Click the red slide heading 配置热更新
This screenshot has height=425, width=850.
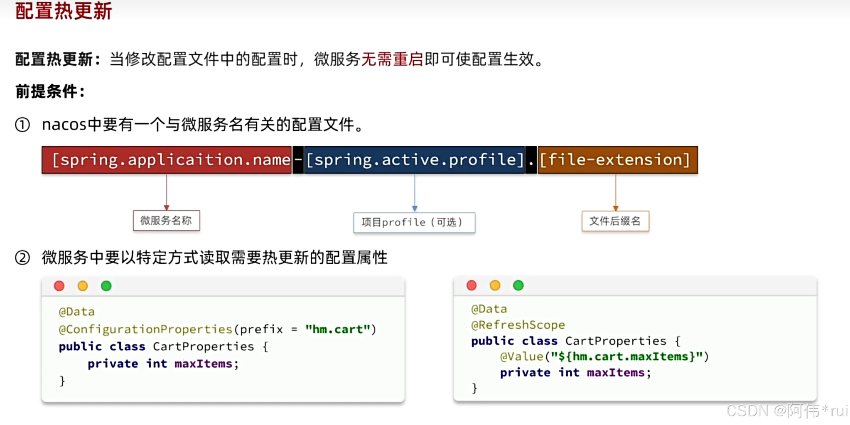[x=64, y=11]
